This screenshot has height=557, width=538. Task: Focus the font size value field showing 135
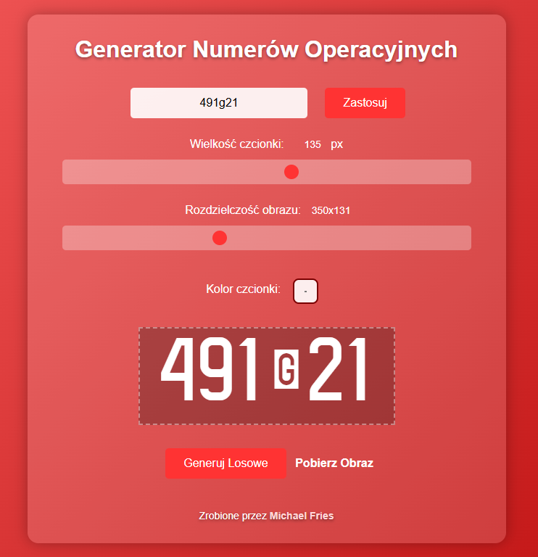tap(313, 144)
